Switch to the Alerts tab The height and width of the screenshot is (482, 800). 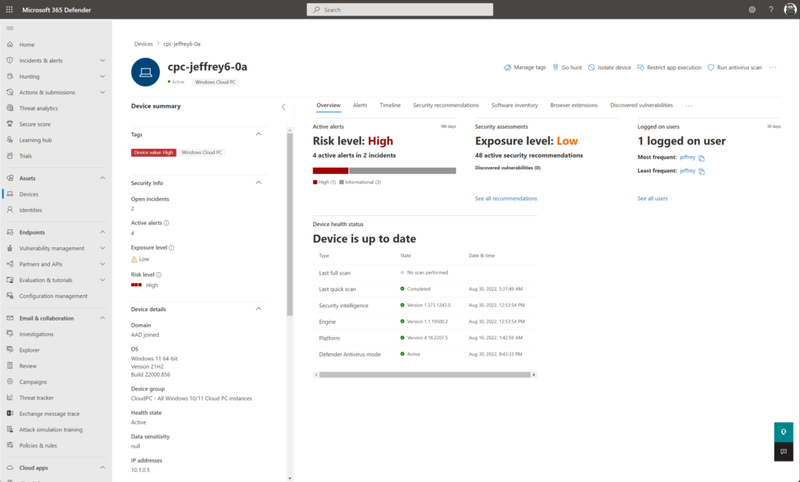pos(359,105)
